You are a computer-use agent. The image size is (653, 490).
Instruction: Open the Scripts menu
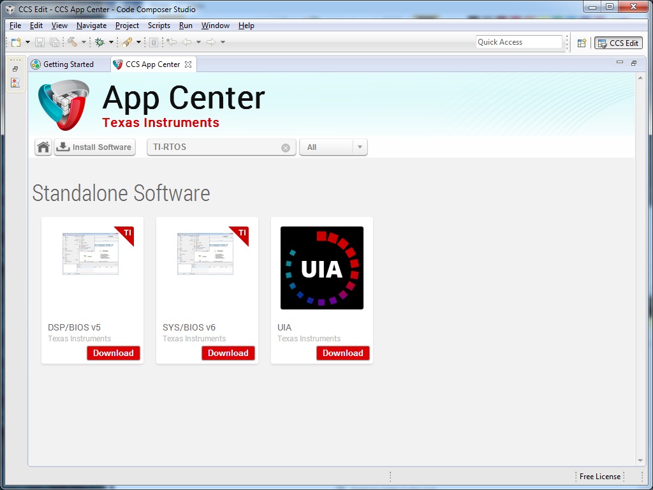159,26
